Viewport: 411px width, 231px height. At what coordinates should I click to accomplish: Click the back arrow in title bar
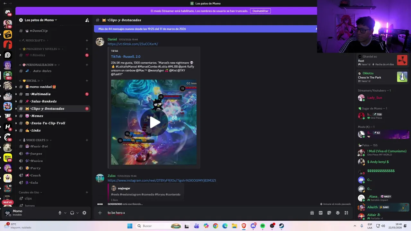(x=5, y=3)
